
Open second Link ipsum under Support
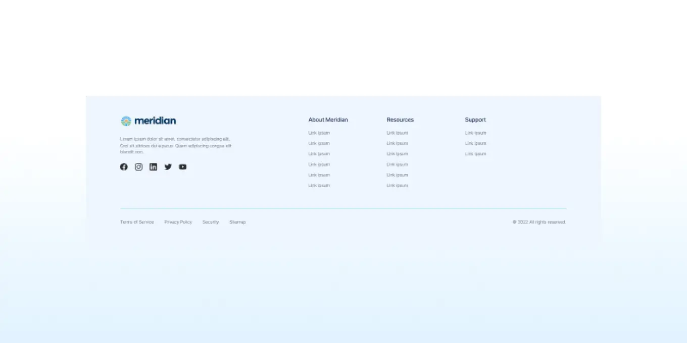[x=476, y=144]
